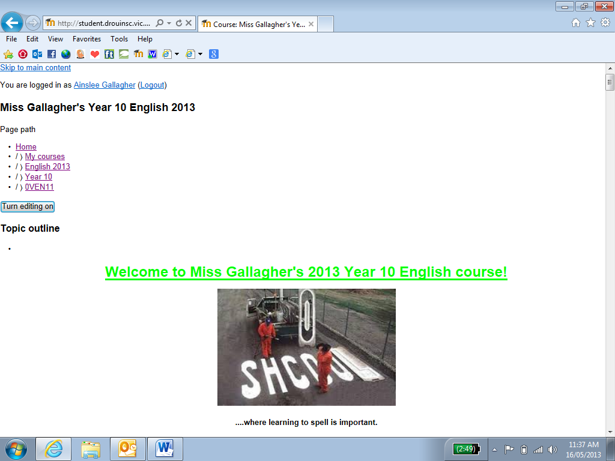Click the tray power battery icon
The height and width of the screenshot is (461, 615).
[524, 450]
